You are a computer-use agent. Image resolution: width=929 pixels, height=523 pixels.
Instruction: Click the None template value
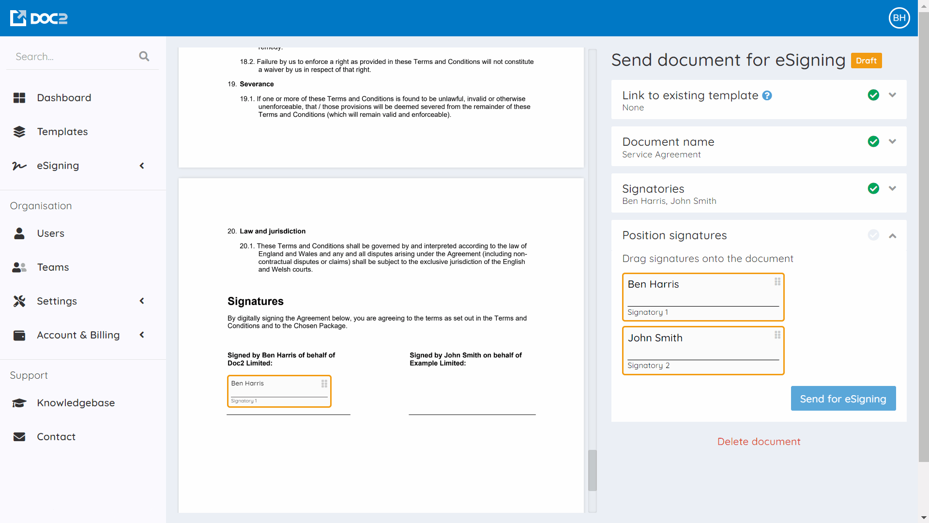click(633, 108)
